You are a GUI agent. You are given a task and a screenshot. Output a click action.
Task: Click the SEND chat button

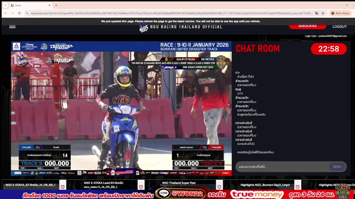[x=337, y=167]
